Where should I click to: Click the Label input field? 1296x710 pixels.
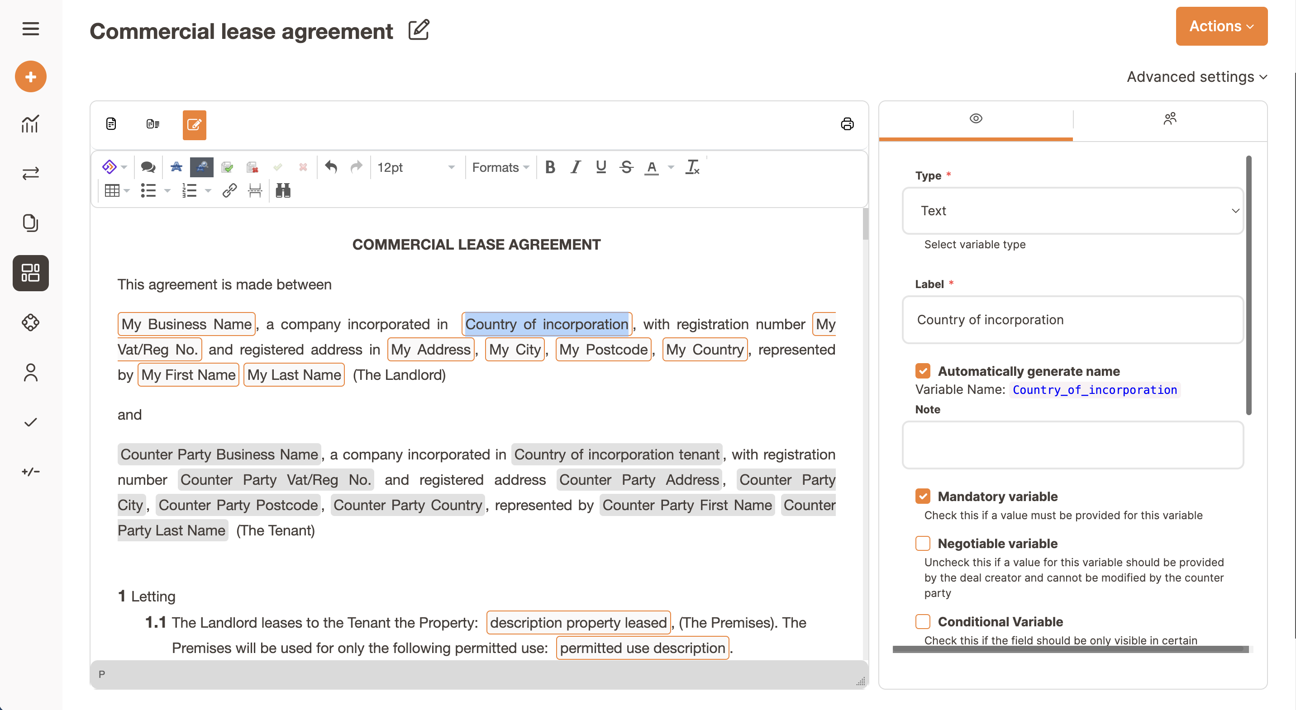coord(1072,320)
